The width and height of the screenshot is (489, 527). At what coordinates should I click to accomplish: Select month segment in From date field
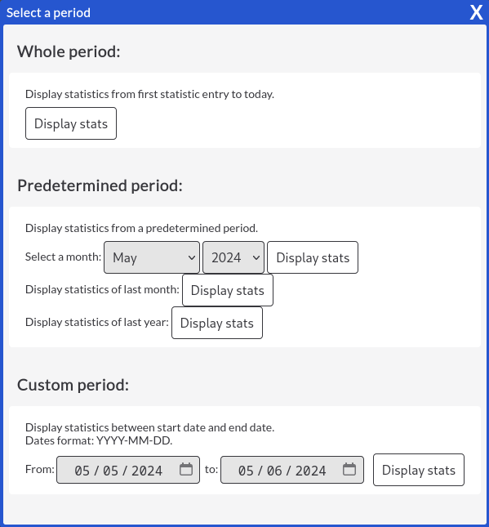pos(82,471)
